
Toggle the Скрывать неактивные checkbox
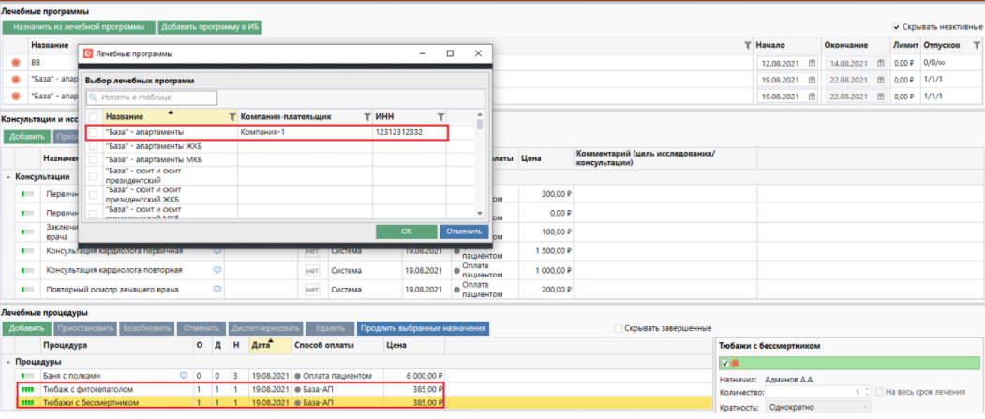pyautogui.click(x=897, y=27)
